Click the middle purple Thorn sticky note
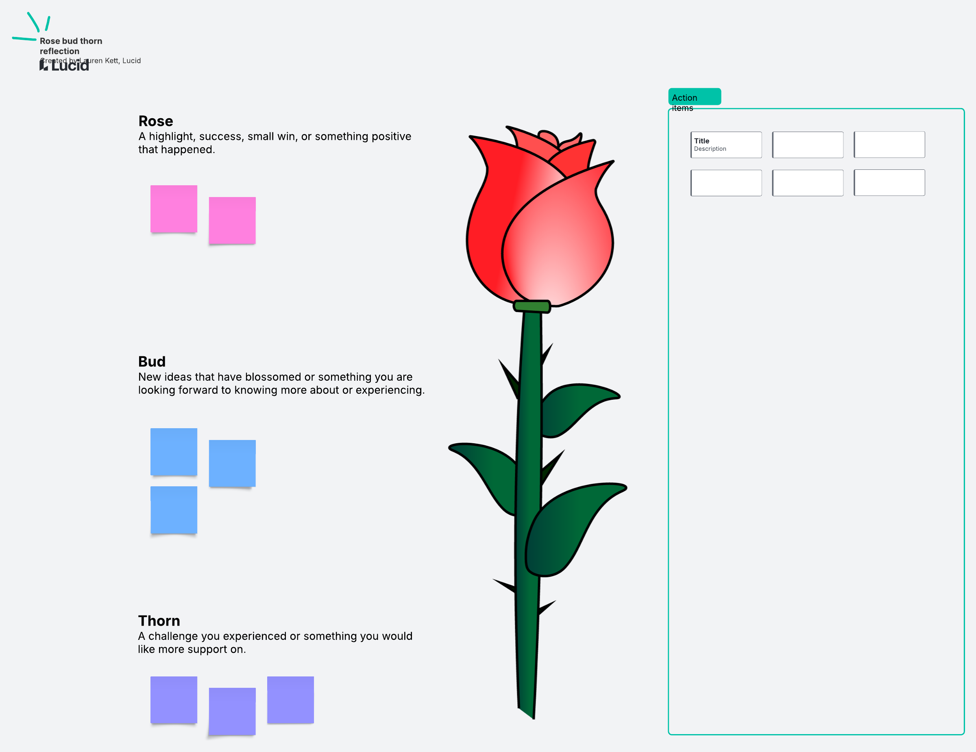The image size is (976, 752). [232, 711]
